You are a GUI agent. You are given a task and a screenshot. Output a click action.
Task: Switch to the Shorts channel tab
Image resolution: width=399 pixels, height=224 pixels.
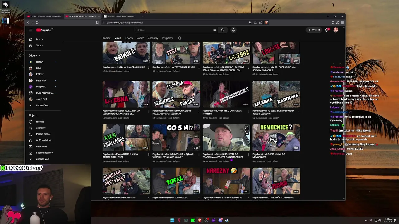point(129,38)
